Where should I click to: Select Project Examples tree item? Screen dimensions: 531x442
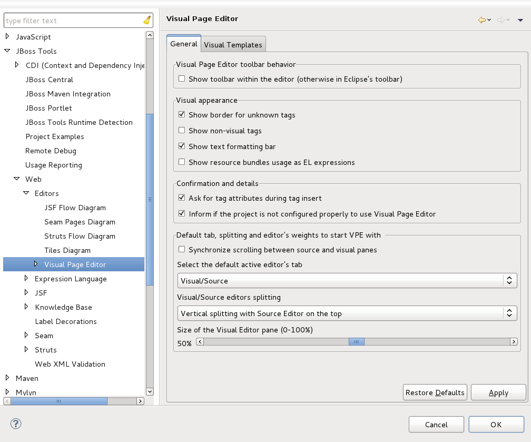[55, 136]
